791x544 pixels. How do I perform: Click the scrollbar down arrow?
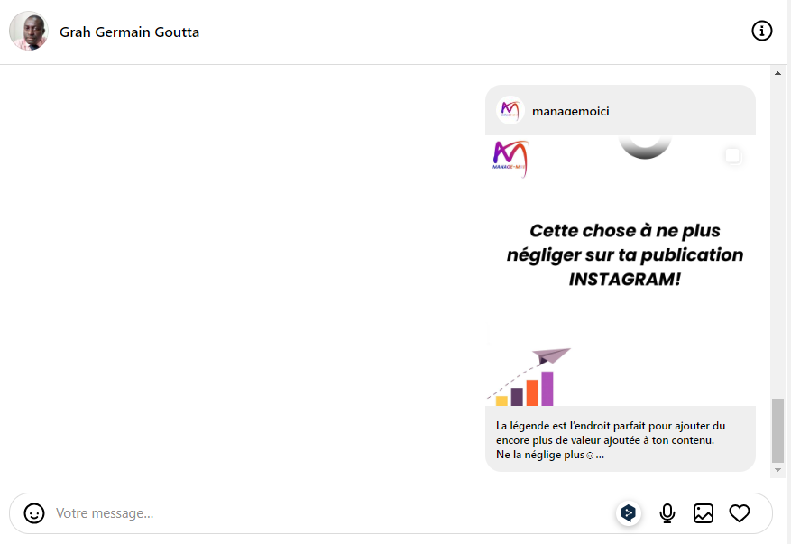(x=777, y=470)
